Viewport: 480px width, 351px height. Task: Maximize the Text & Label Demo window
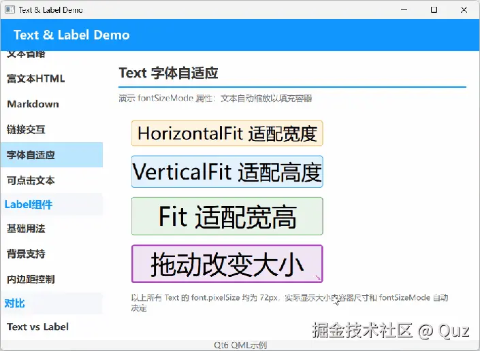434,10
